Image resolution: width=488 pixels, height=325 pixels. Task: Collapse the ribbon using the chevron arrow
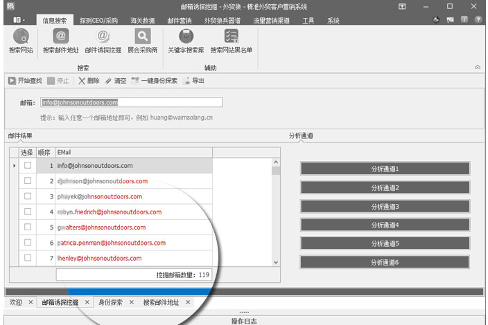point(477,68)
